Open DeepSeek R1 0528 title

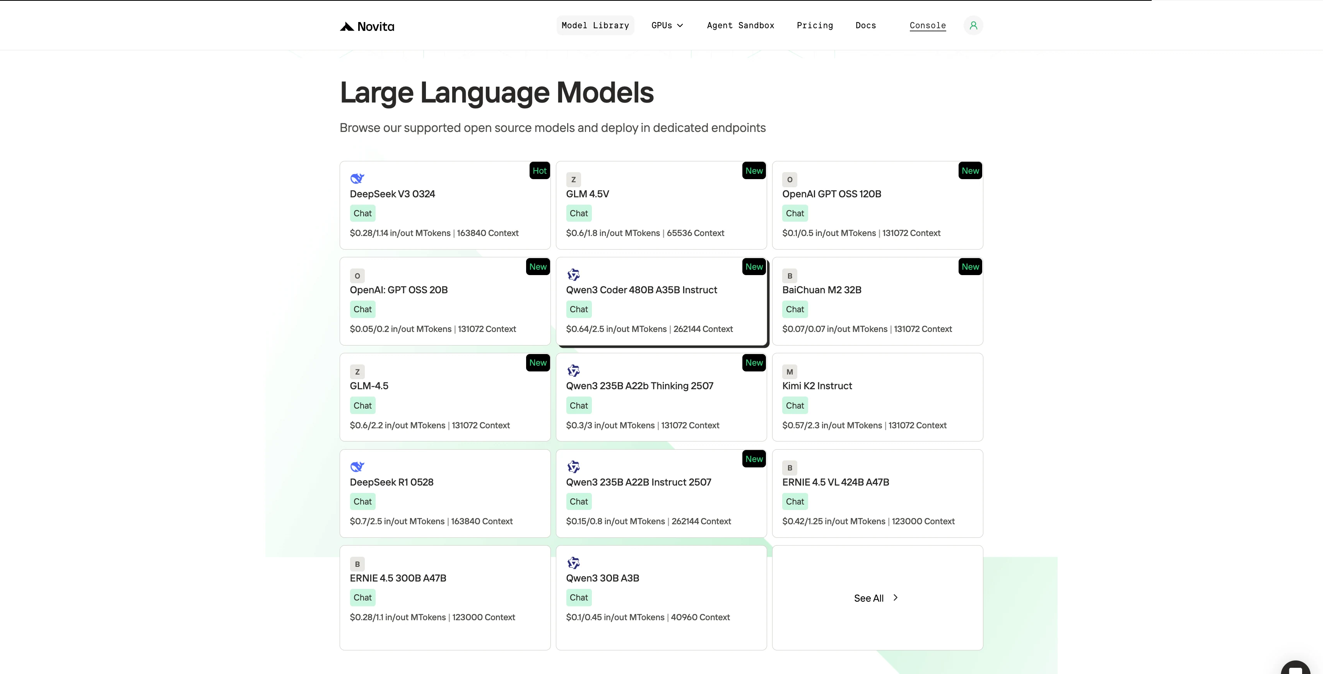[x=391, y=482]
